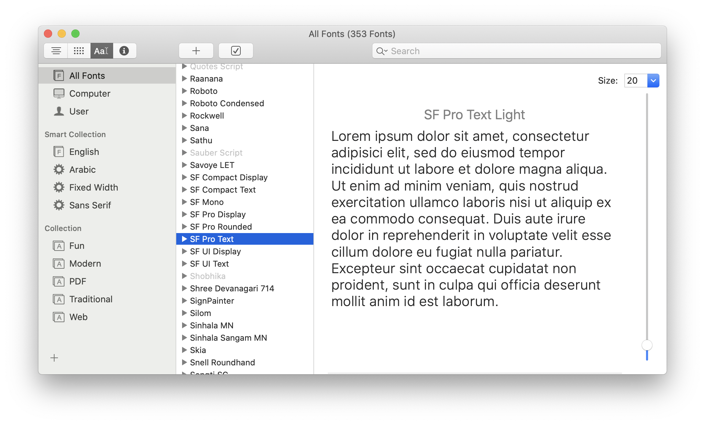The height and width of the screenshot is (425, 705).
Task: Switch to Custom text preview mode
Action: click(101, 51)
